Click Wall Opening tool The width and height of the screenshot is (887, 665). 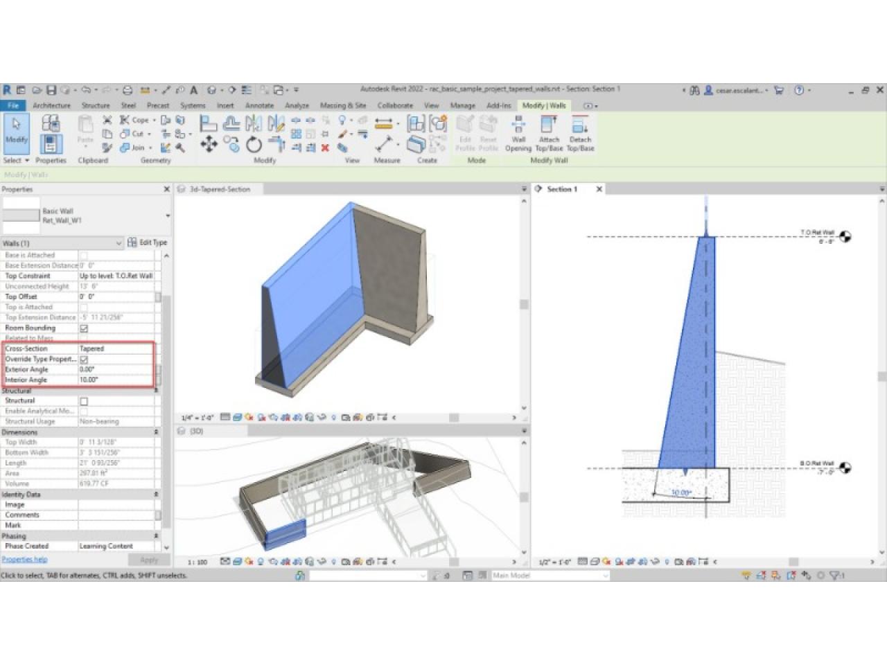point(518,134)
